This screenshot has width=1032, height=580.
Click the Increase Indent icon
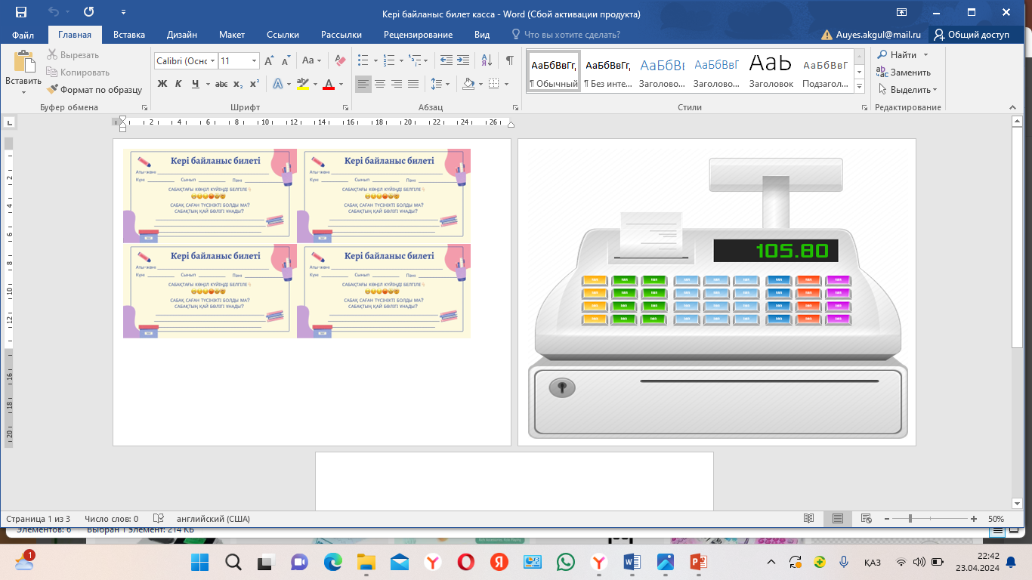(462, 60)
